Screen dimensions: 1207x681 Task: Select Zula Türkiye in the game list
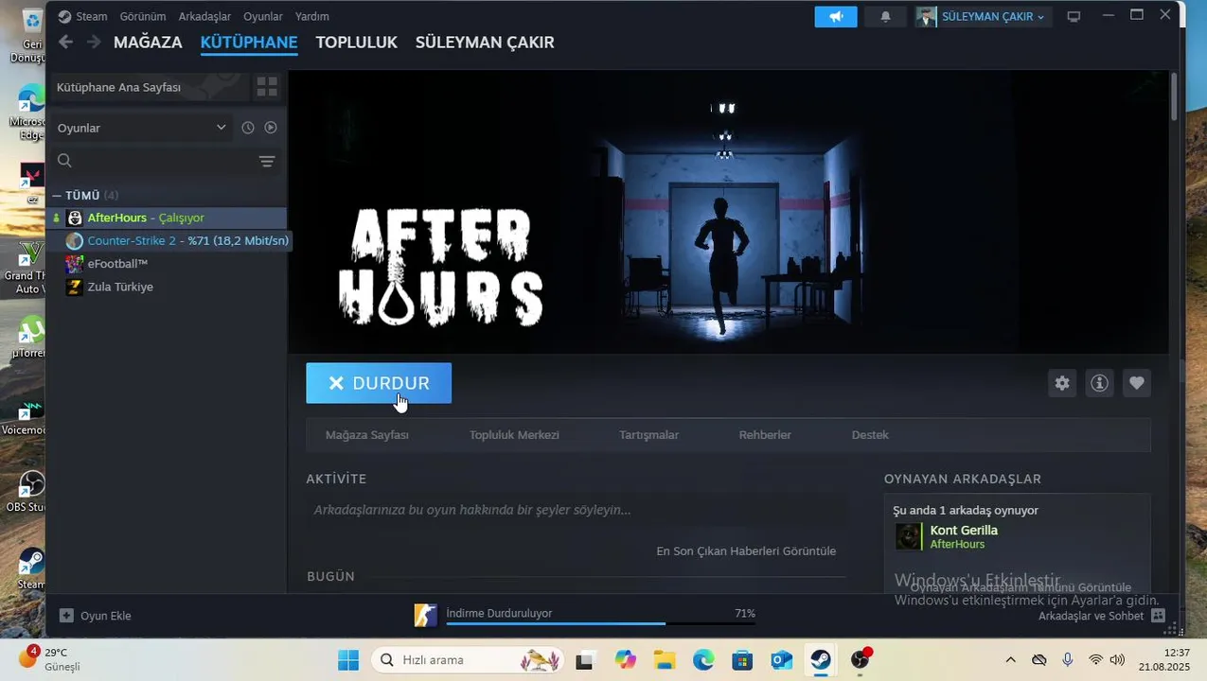coord(169,287)
